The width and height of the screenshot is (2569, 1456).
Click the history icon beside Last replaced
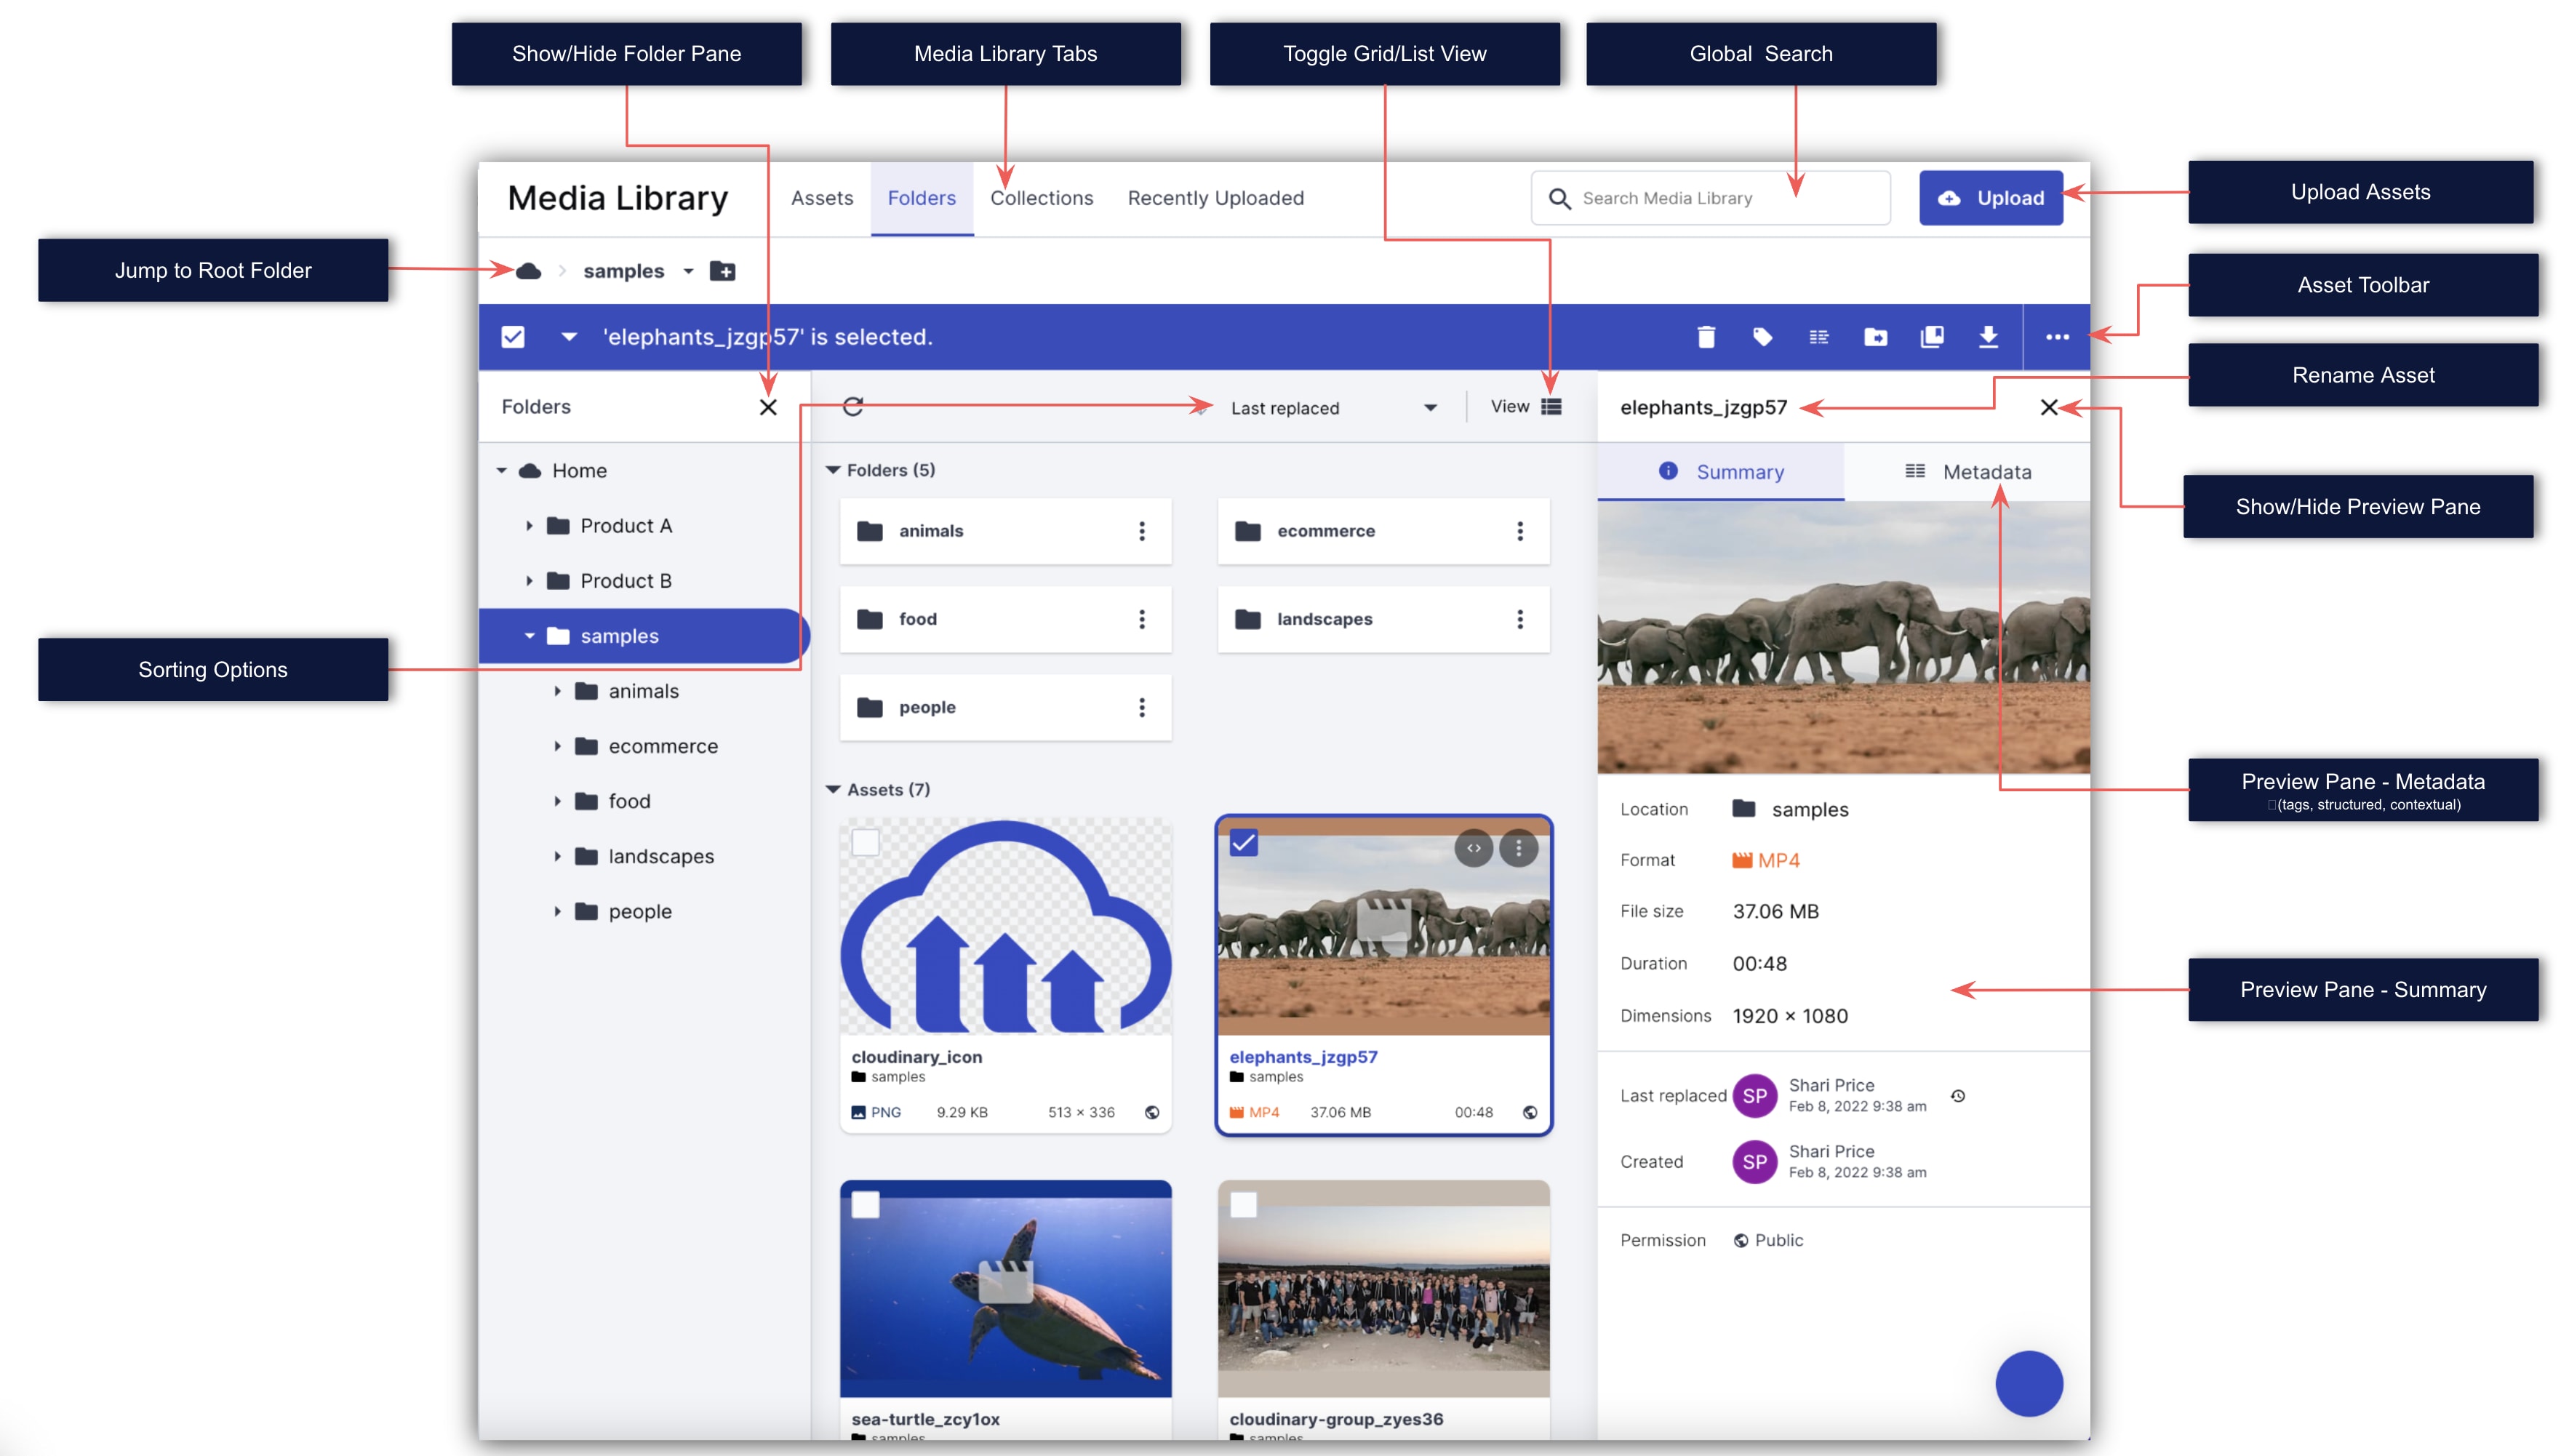coord(1958,1096)
